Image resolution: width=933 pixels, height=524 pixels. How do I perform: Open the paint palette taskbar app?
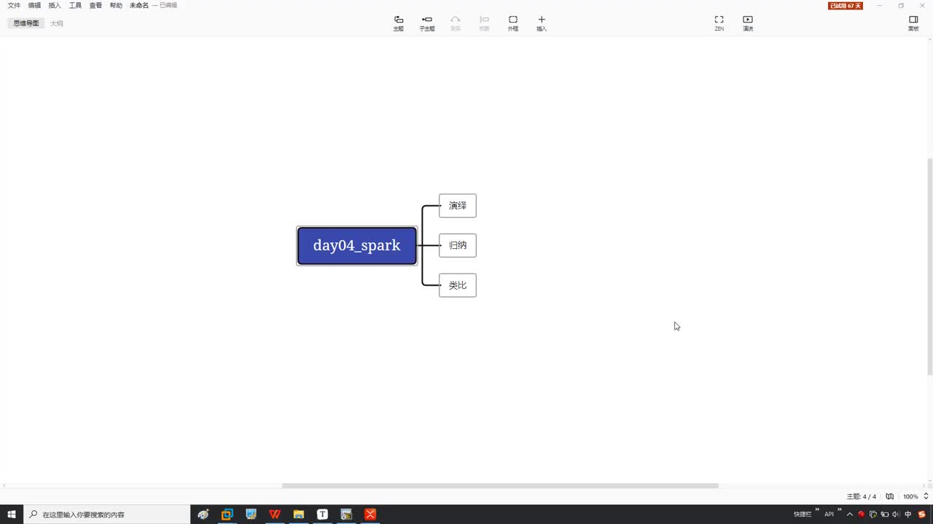203,515
